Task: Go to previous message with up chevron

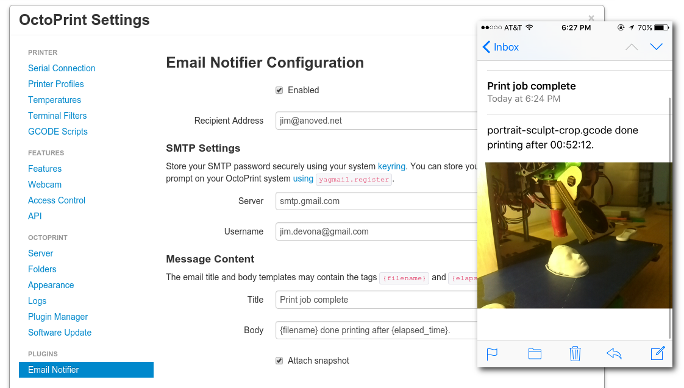Action: pos(631,47)
